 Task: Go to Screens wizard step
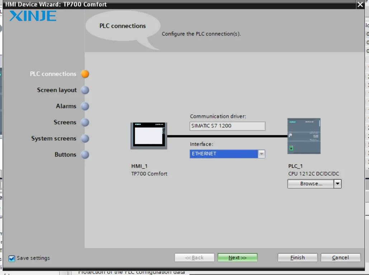point(65,122)
